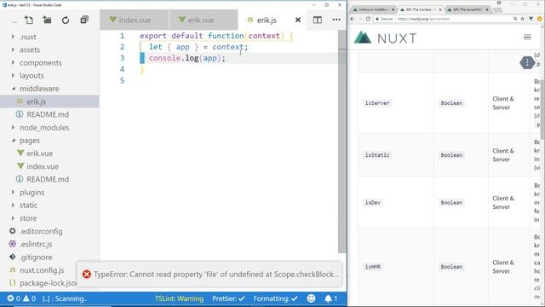The image size is (545, 307).
Task: Click the hexagon floating menu button
Action: tap(527, 62)
